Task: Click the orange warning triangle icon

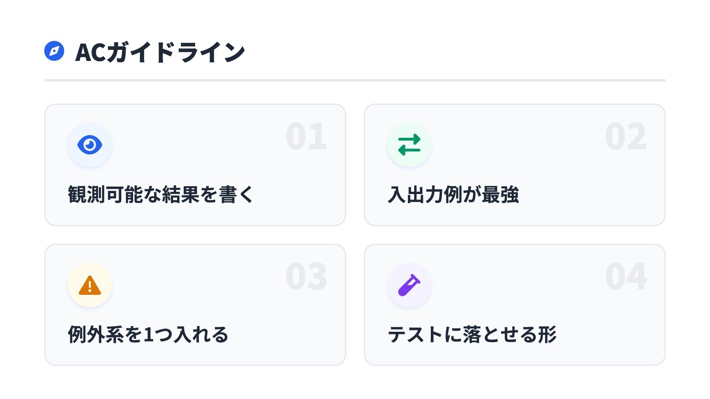Action: (x=89, y=285)
